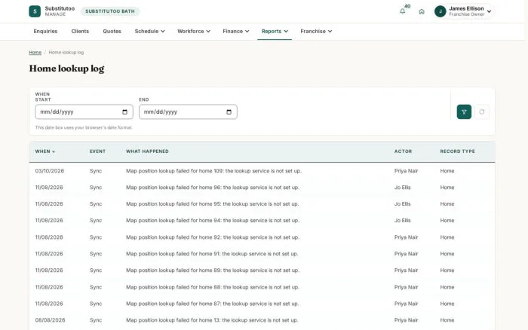Click the home 88 lookup failed message
This screenshot has width=528, height=330.
click(x=213, y=287)
